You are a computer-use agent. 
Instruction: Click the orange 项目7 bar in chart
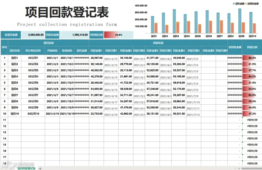tap(221, 27)
